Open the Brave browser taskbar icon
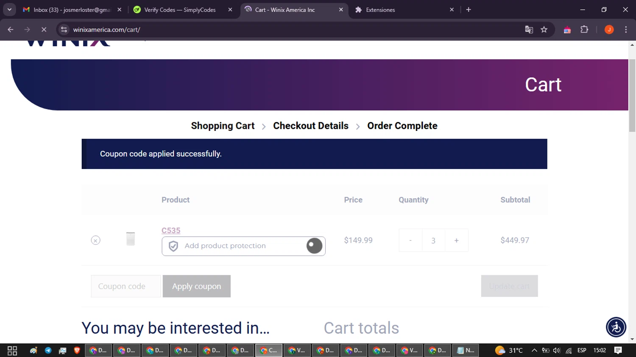 coord(77,351)
